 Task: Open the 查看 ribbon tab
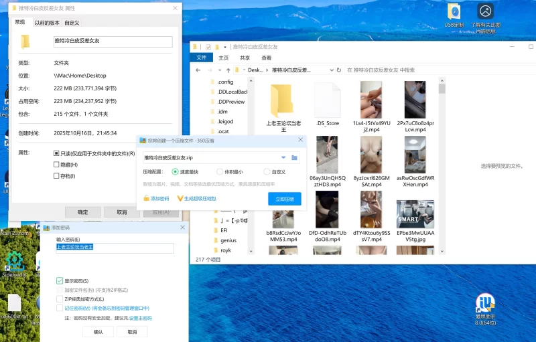(266, 58)
